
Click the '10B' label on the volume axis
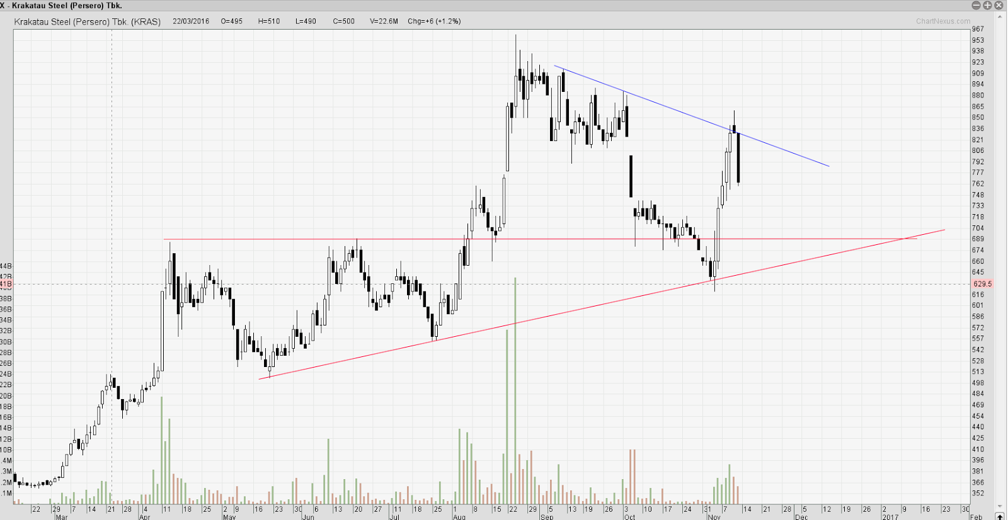[x=6, y=450]
